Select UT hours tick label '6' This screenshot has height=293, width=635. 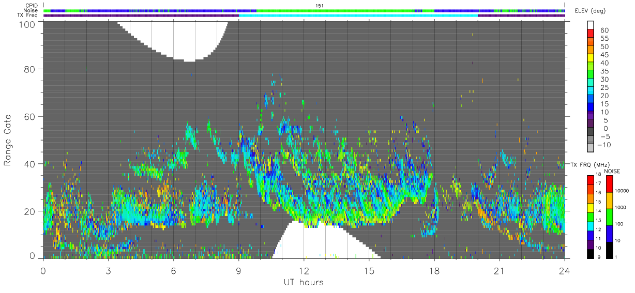(x=173, y=270)
